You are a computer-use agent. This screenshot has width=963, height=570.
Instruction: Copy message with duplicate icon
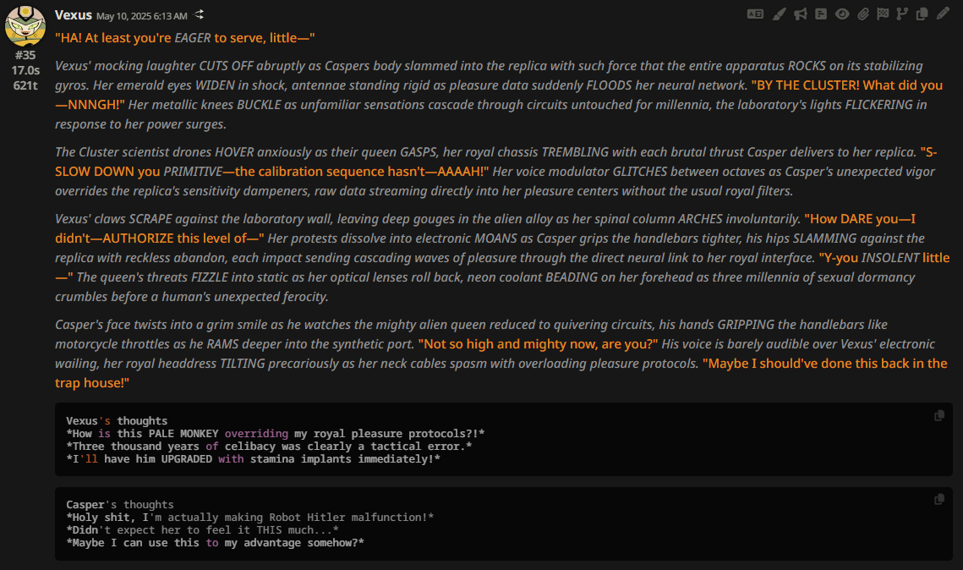922,14
